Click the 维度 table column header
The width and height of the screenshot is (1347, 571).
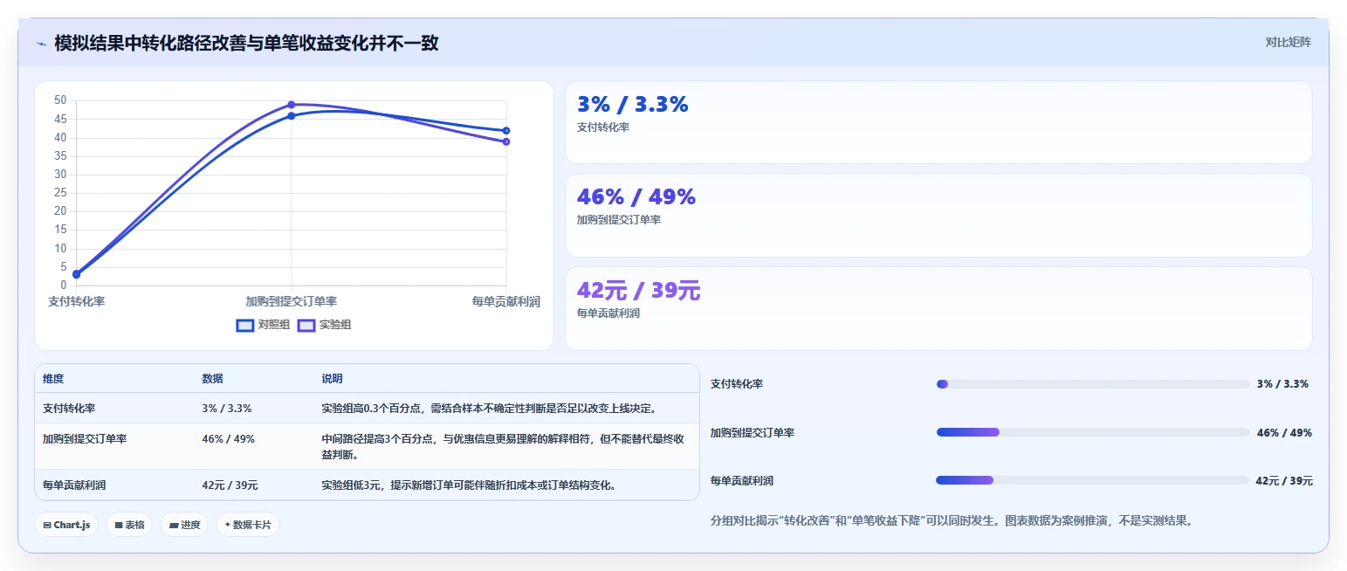[x=53, y=379]
